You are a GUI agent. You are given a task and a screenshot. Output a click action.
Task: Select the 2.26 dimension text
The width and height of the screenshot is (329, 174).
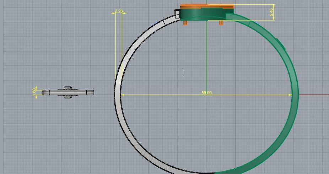coord(119,11)
